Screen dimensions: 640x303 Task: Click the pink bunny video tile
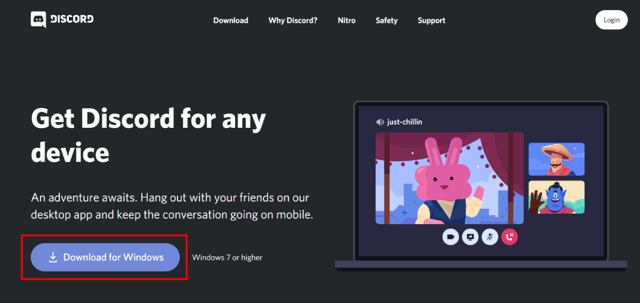click(x=450, y=178)
